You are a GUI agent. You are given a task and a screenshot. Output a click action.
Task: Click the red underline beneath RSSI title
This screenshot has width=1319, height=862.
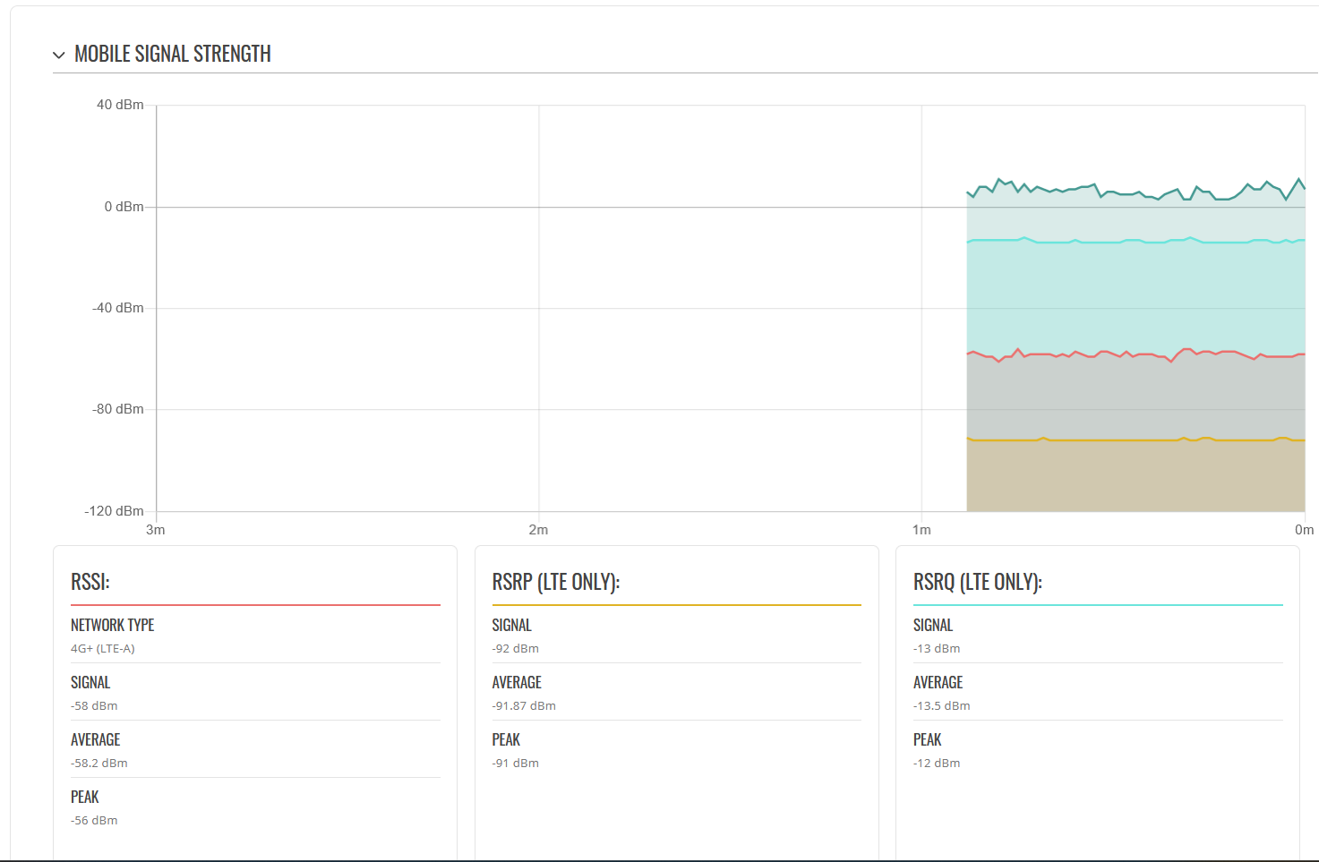pyautogui.click(x=255, y=605)
